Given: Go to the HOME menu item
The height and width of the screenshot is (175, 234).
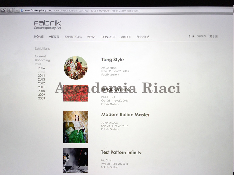Looking at the screenshot, I should pos(39,37).
